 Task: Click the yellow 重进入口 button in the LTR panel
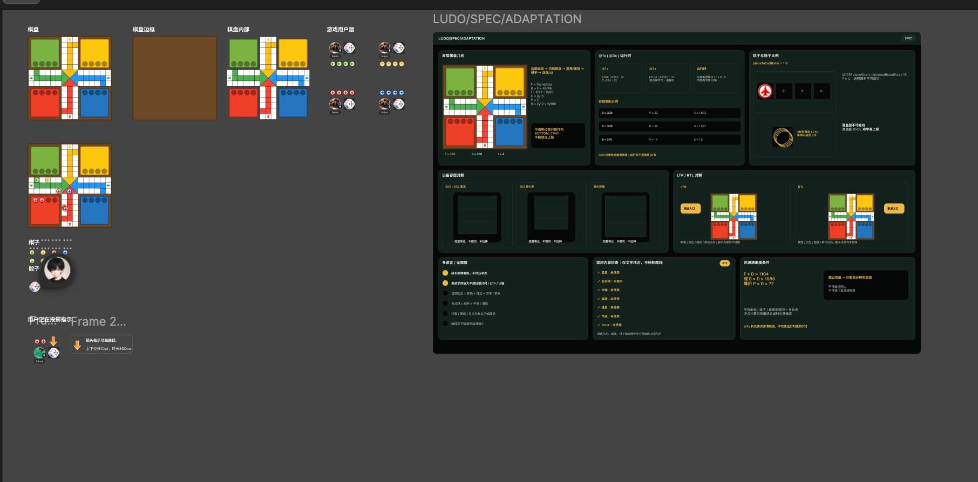click(x=690, y=208)
